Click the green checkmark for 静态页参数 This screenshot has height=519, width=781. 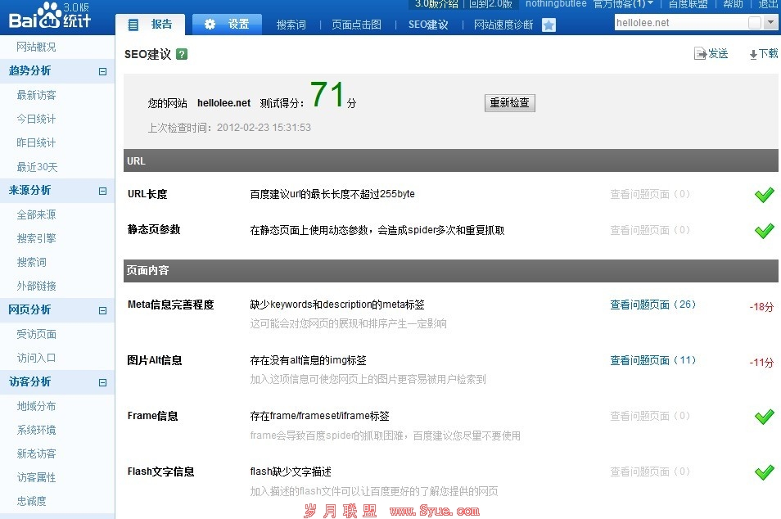point(764,231)
